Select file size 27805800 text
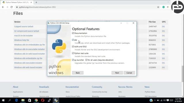 click(153, 49)
